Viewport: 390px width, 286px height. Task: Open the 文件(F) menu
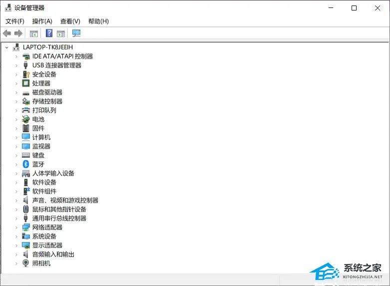(x=14, y=21)
